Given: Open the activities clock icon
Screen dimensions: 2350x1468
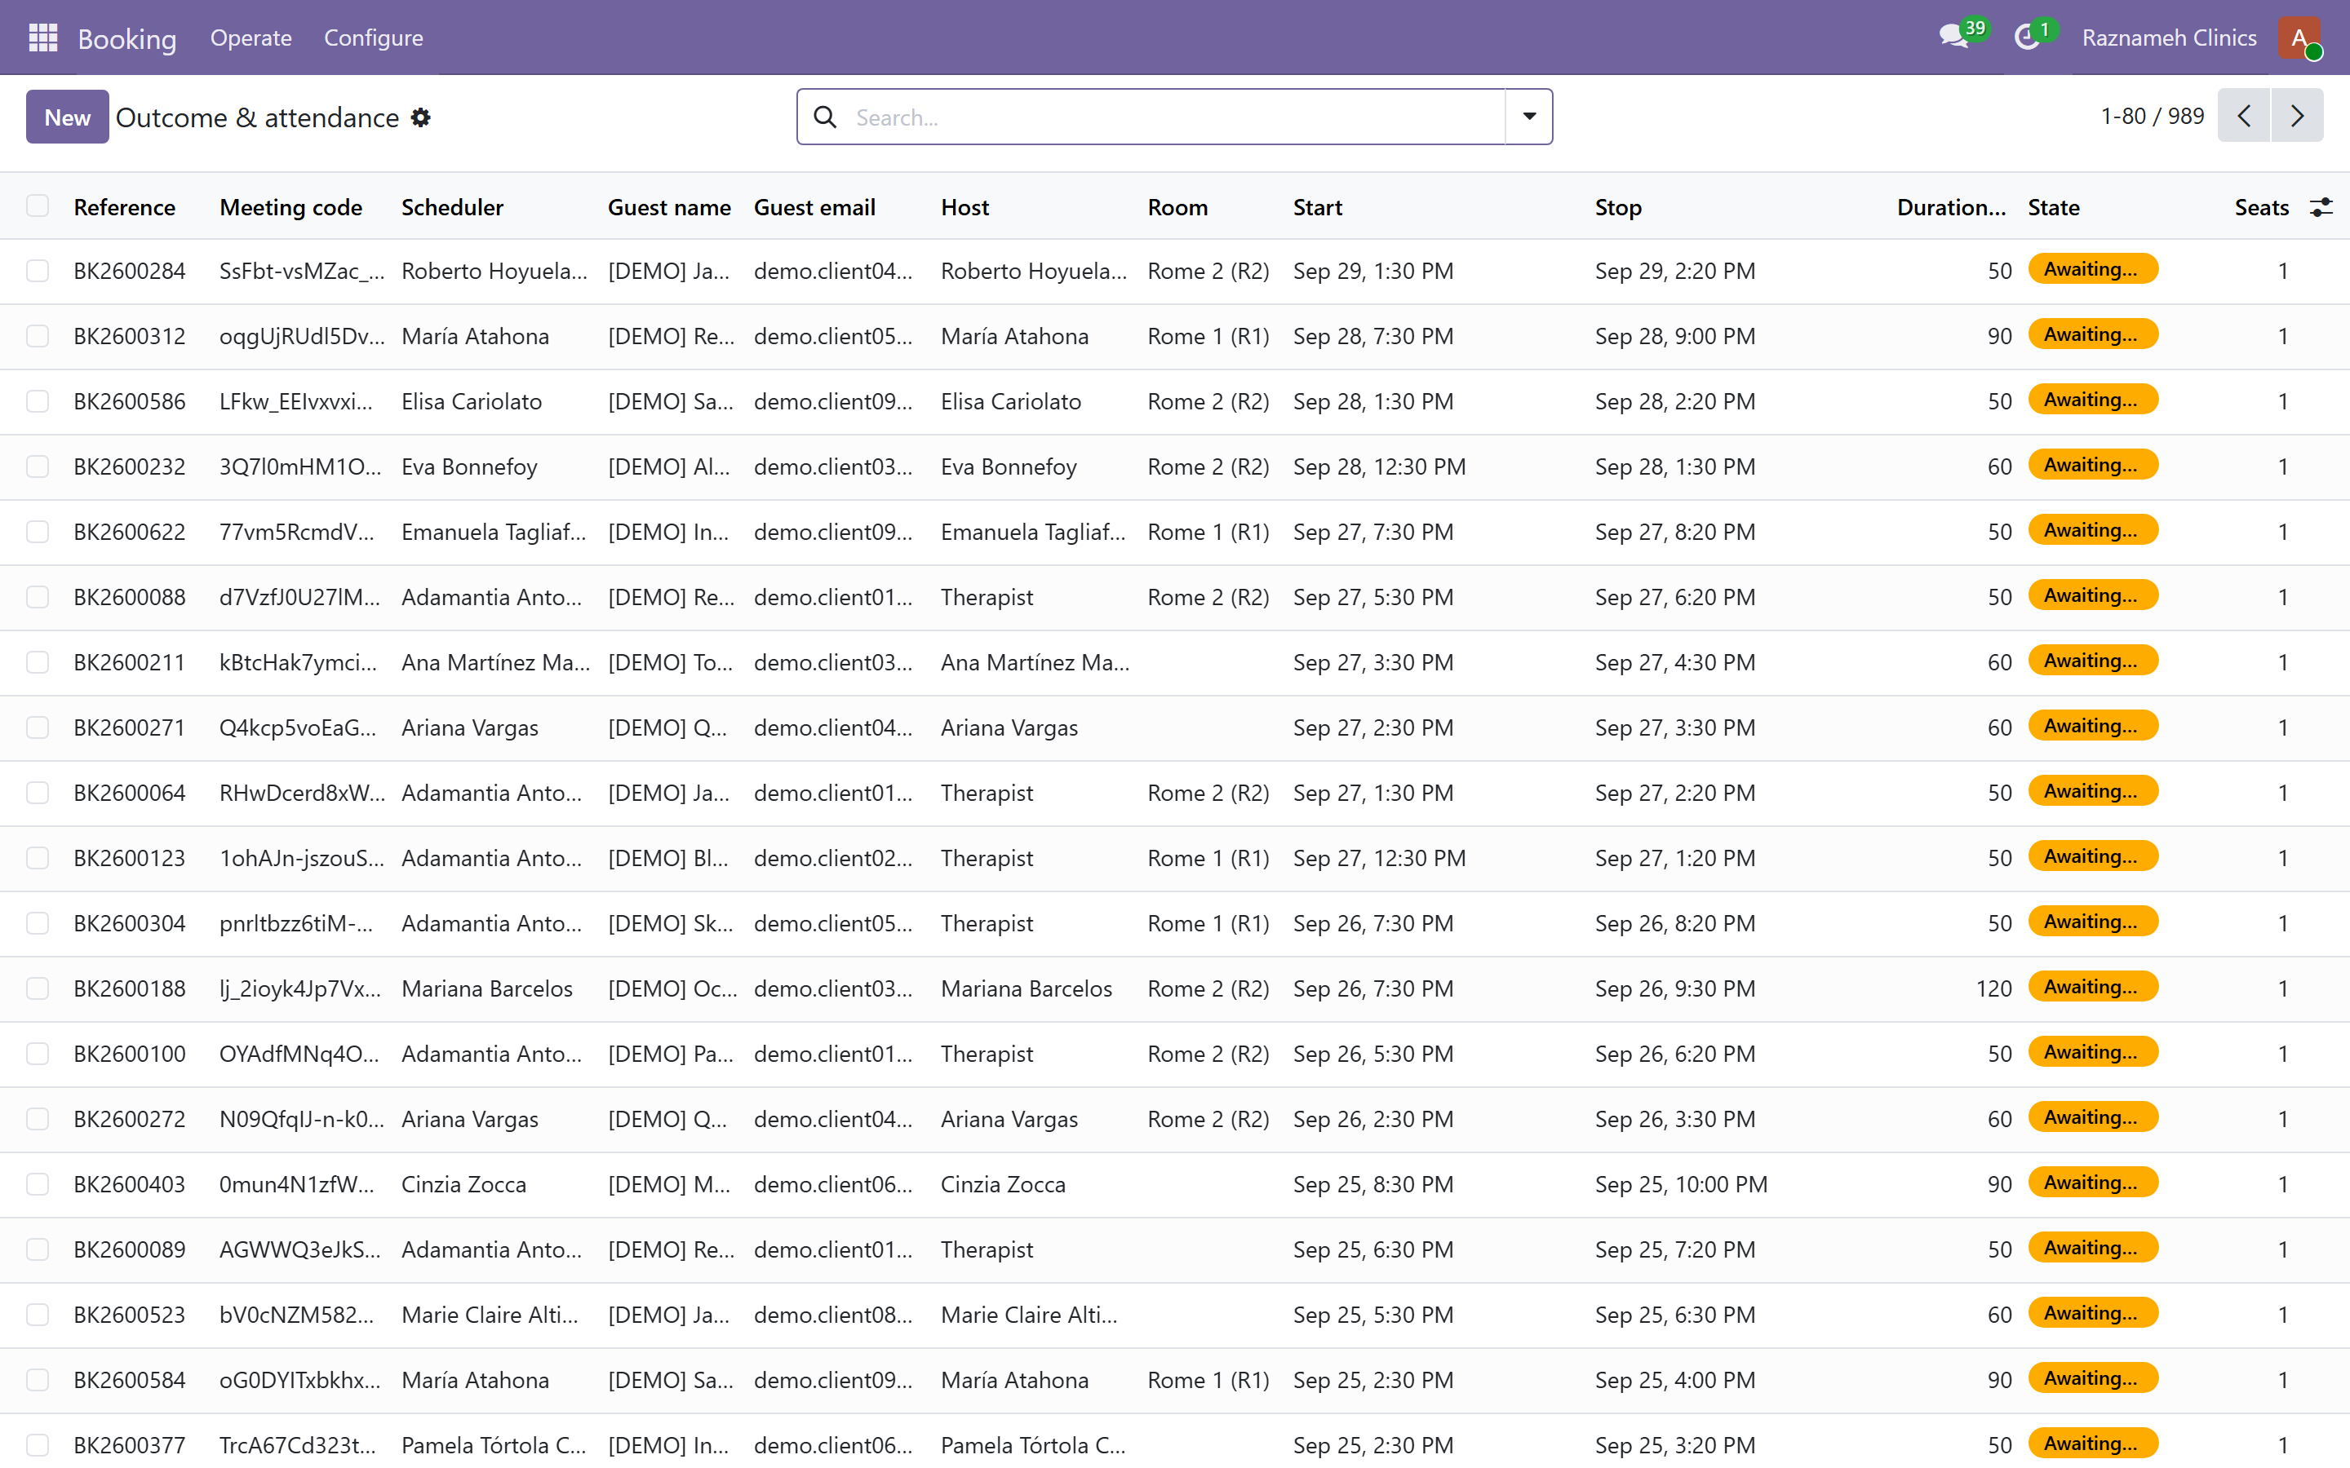Looking at the screenshot, I should 2027,38.
